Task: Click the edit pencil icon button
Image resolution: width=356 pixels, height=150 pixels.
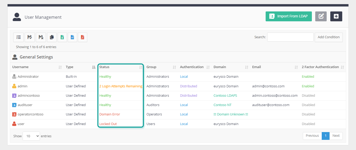Action: (321, 16)
